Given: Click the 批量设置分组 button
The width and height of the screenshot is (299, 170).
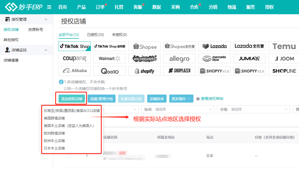Looking at the screenshot, I should 131,99.
